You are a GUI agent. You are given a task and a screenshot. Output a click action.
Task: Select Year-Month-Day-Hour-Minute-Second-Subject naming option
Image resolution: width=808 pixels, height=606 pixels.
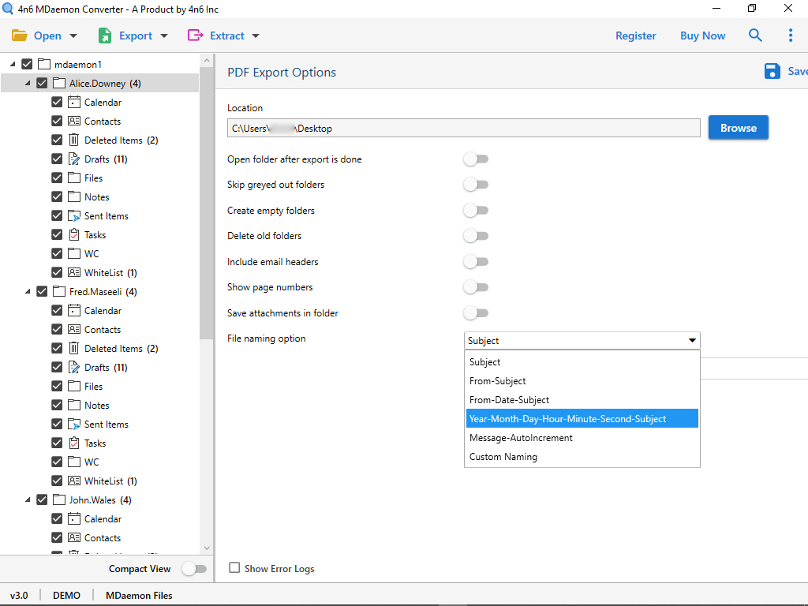(567, 419)
